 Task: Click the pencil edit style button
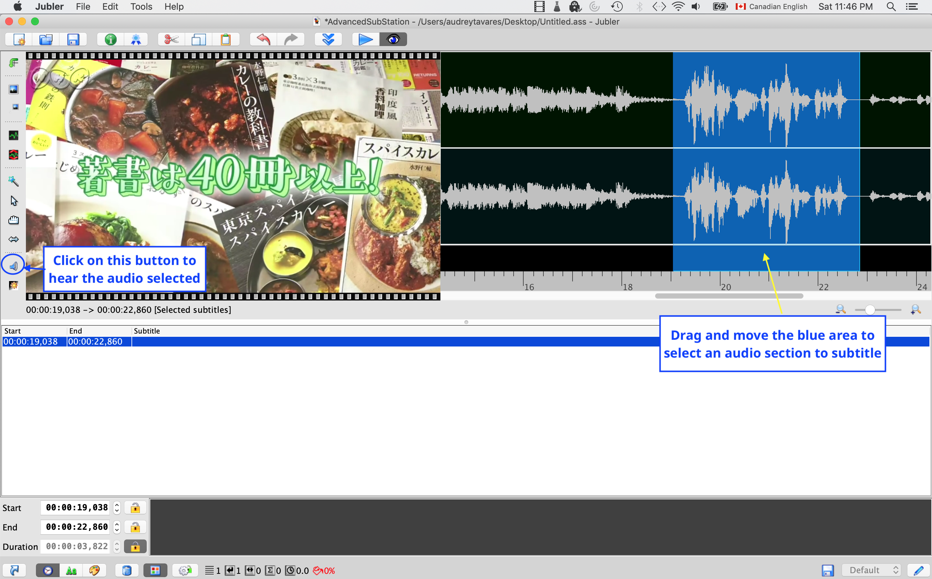(918, 571)
